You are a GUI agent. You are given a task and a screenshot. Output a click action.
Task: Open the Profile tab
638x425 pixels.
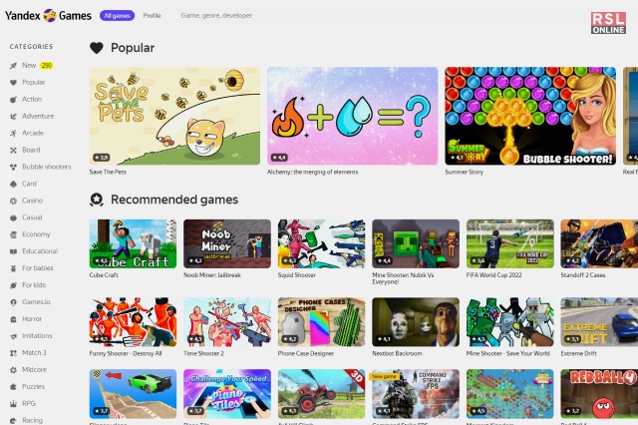[153, 16]
